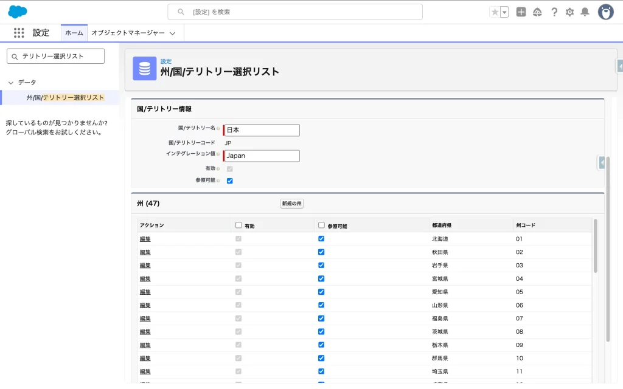
Task: Click the 新規の州 button
Action: (x=291, y=204)
